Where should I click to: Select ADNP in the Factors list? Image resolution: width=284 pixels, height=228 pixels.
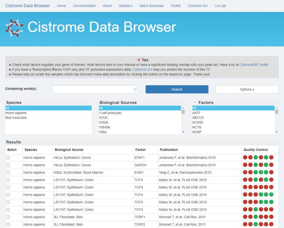click(233, 132)
